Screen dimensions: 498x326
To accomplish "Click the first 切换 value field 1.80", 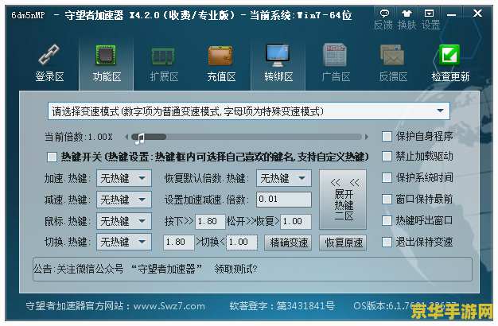I will (178, 243).
